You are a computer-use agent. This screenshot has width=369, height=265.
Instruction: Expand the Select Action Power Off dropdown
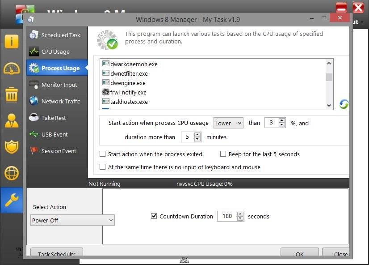tap(72, 220)
